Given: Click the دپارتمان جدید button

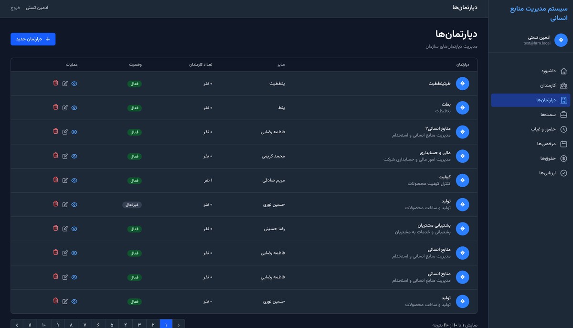Looking at the screenshot, I should (33, 39).
